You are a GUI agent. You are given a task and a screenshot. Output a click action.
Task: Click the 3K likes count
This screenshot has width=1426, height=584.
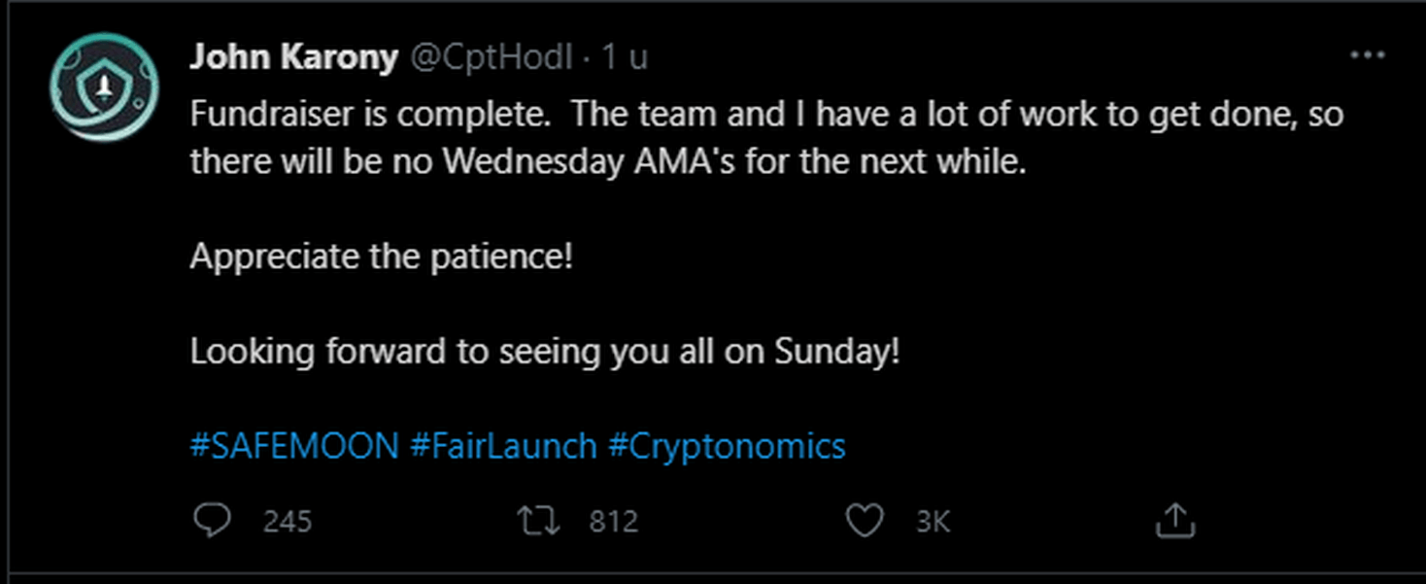933,522
